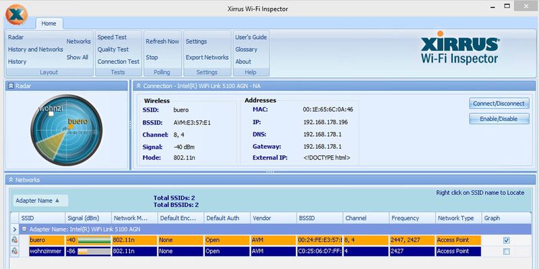The height and width of the screenshot is (269, 539).
Task: Sort by Network Type column header
Action: point(458,218)
